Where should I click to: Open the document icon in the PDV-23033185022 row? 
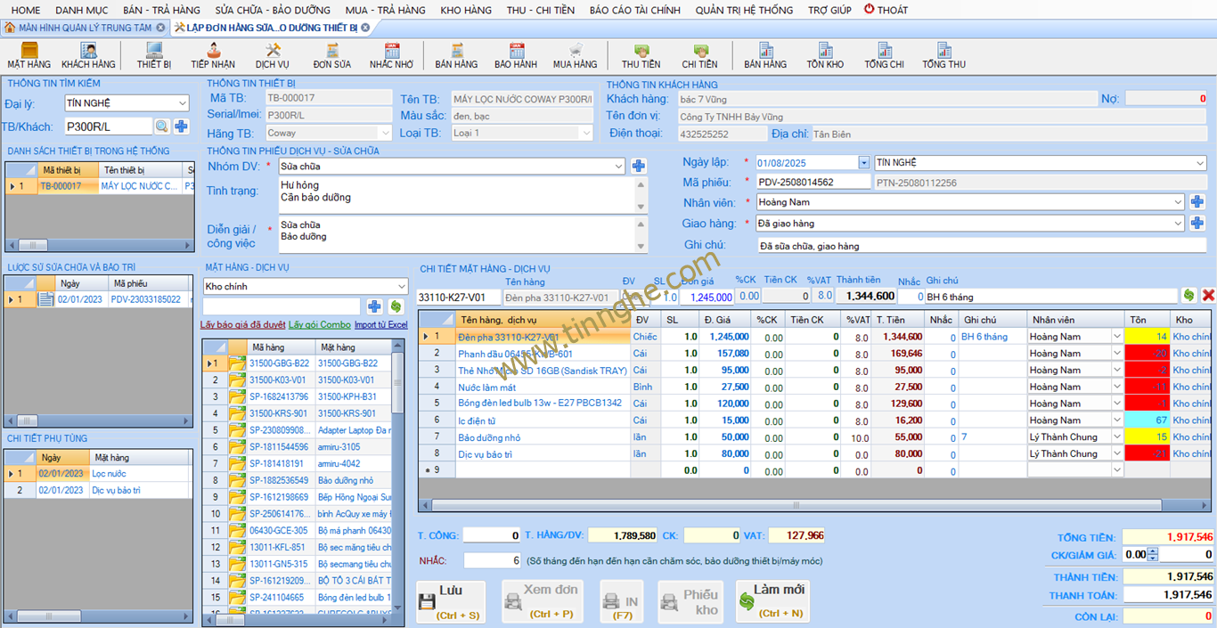click(x=45, y=299)
